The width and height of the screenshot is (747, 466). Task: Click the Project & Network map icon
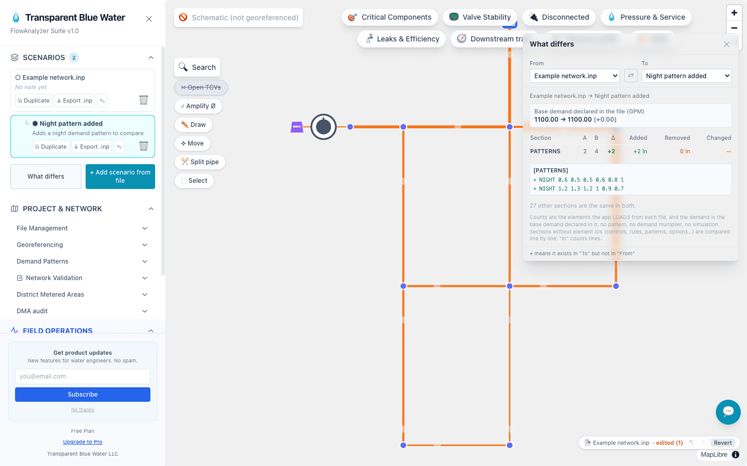pyautogui.click(x=15, y=209)
